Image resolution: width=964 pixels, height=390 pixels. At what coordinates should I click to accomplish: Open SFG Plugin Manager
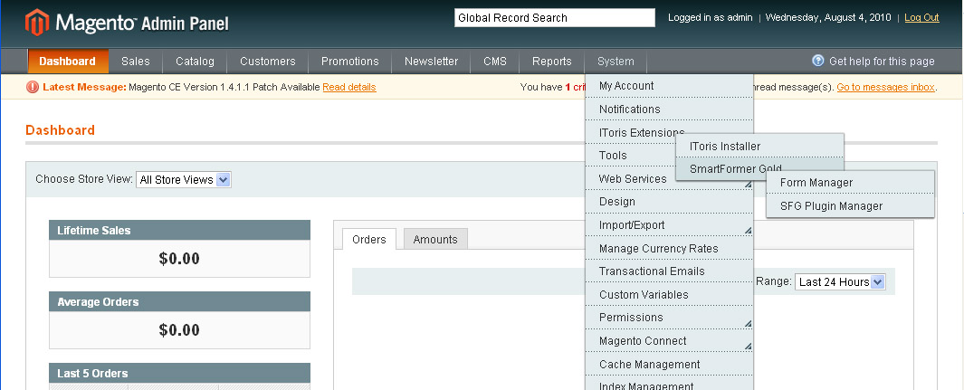tap(850, 205)
